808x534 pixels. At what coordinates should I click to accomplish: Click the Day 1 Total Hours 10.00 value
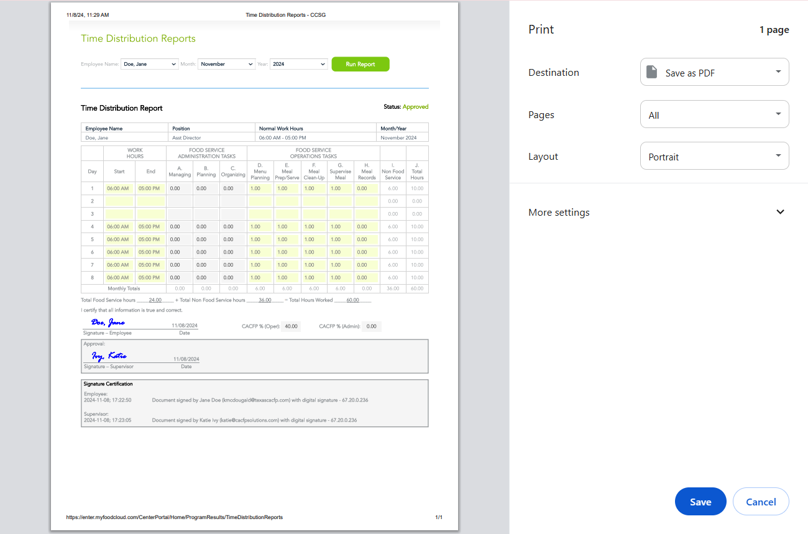point(417,188)
